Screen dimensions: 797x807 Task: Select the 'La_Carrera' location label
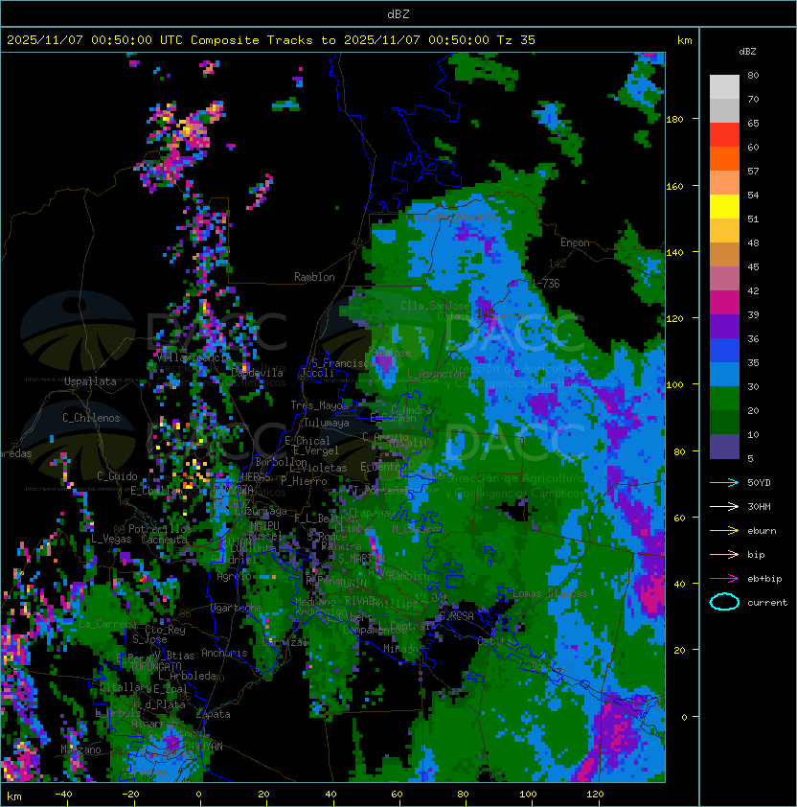point(107,624)
